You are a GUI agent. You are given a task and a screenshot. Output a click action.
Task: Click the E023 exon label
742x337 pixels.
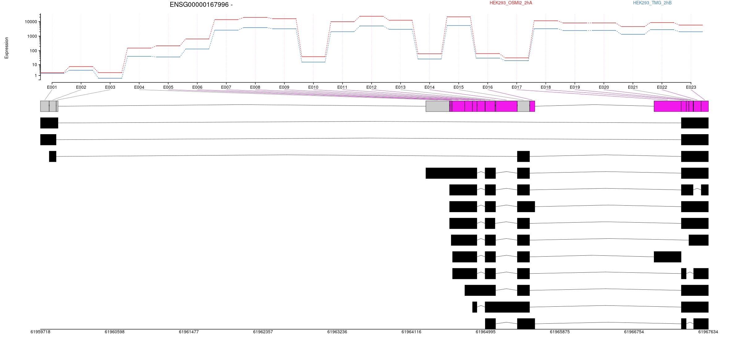point(691,87)
